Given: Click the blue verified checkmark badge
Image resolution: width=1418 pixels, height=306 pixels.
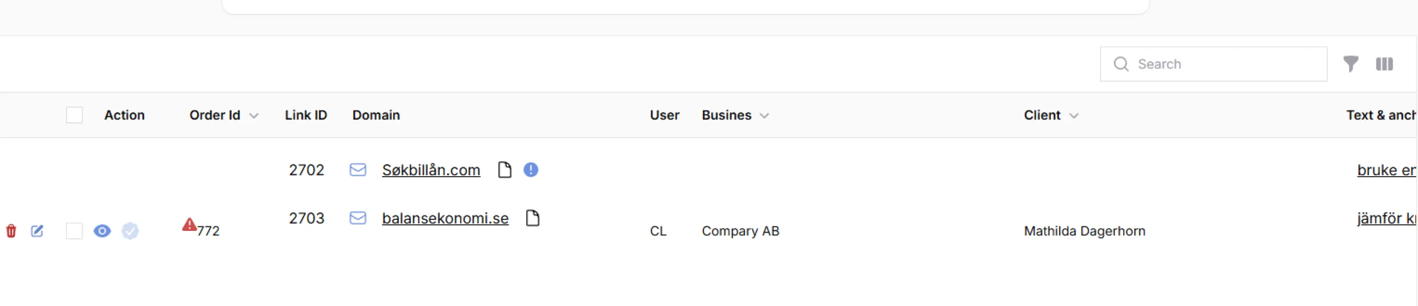Looking at the screenshot, I should [130, 231].
